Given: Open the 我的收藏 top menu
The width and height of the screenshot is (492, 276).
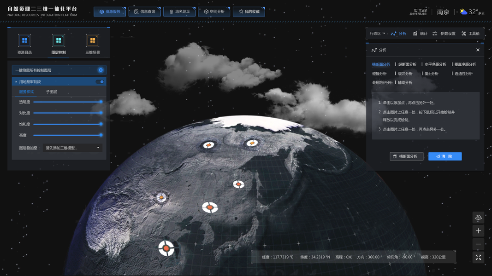Looking at the screenshot, I should [x=249, y=11].
